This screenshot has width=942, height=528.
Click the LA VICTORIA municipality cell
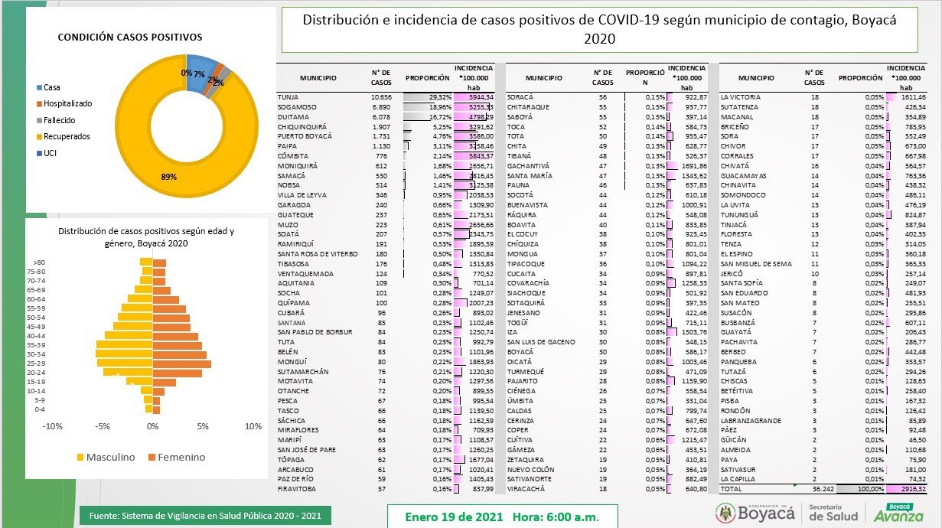point(740,97)
